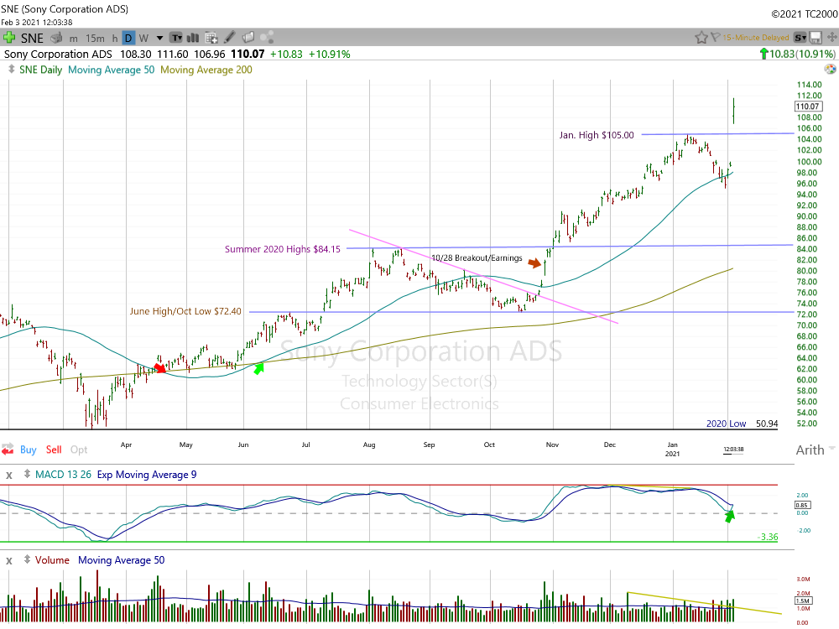
Task: Click the MACD pane reorder arrows
Action: pyautogui.click(x=27, y=474)
